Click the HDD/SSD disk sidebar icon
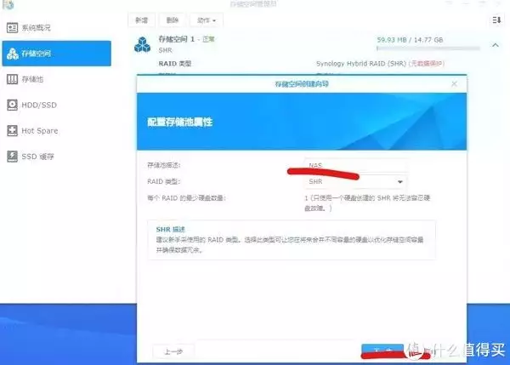The image size is (510, 365). coord(13,105)
